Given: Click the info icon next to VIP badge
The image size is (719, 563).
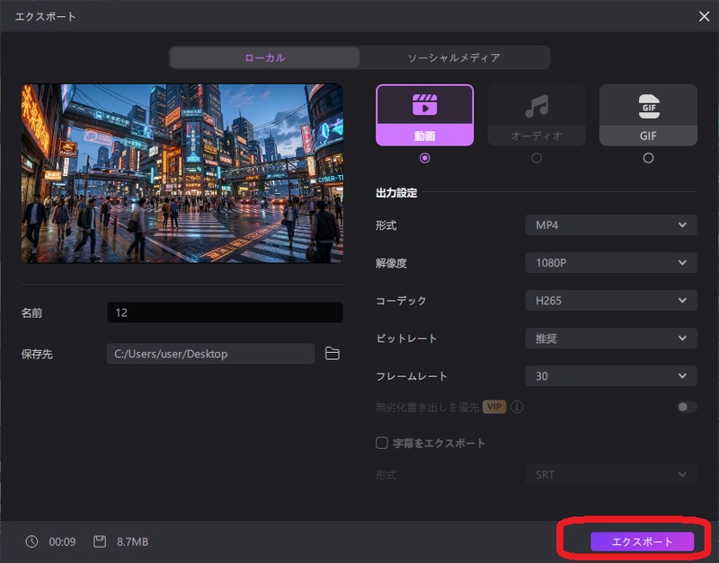Looking at the screenshot, I should pos(517,407).
